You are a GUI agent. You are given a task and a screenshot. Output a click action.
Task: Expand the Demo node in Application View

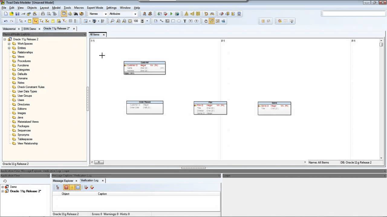(x=2, y=187)
